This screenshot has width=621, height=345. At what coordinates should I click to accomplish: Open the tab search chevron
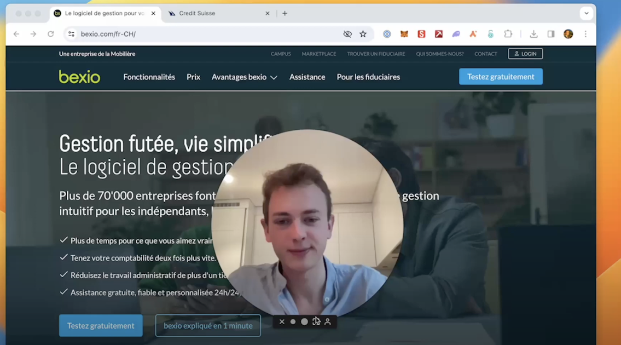click(587, 13)
